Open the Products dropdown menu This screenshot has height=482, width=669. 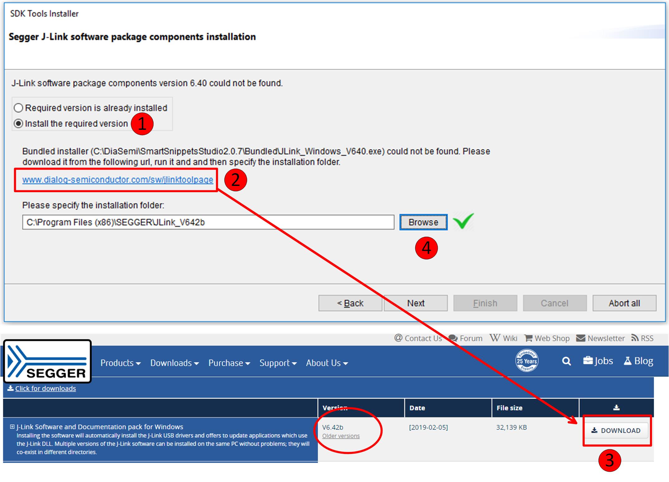[x=120, y=363]
